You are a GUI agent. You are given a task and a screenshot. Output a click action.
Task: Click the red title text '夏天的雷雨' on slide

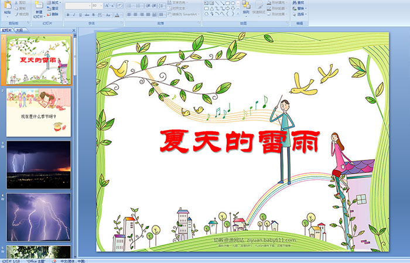pyautogui.click(x=240, y=141)
